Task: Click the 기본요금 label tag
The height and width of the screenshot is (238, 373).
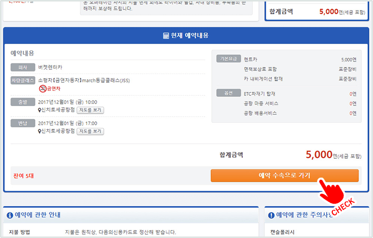Action: click(x=227, y=59)
